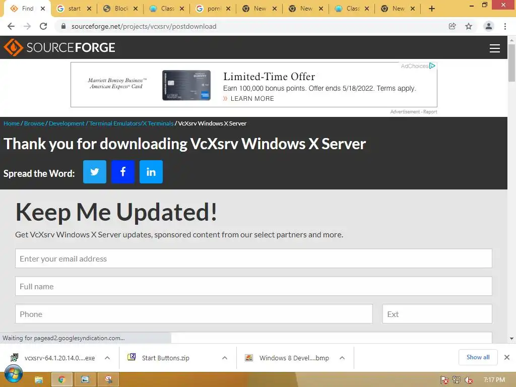
Task: Click the Phone field
Action: [x=194, y=313]
